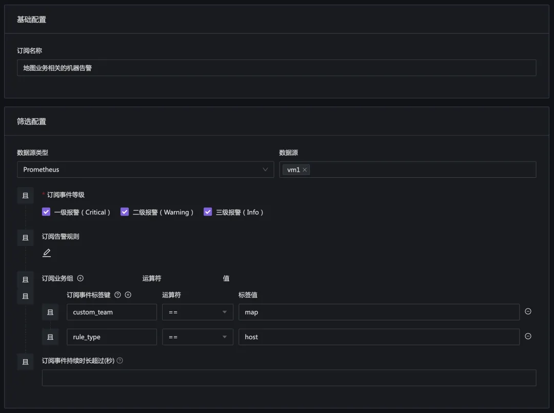Open the operator dropdown for custom_team row
Image resolution: width=554 pixels, height=413 pixels.
point(197,312)
